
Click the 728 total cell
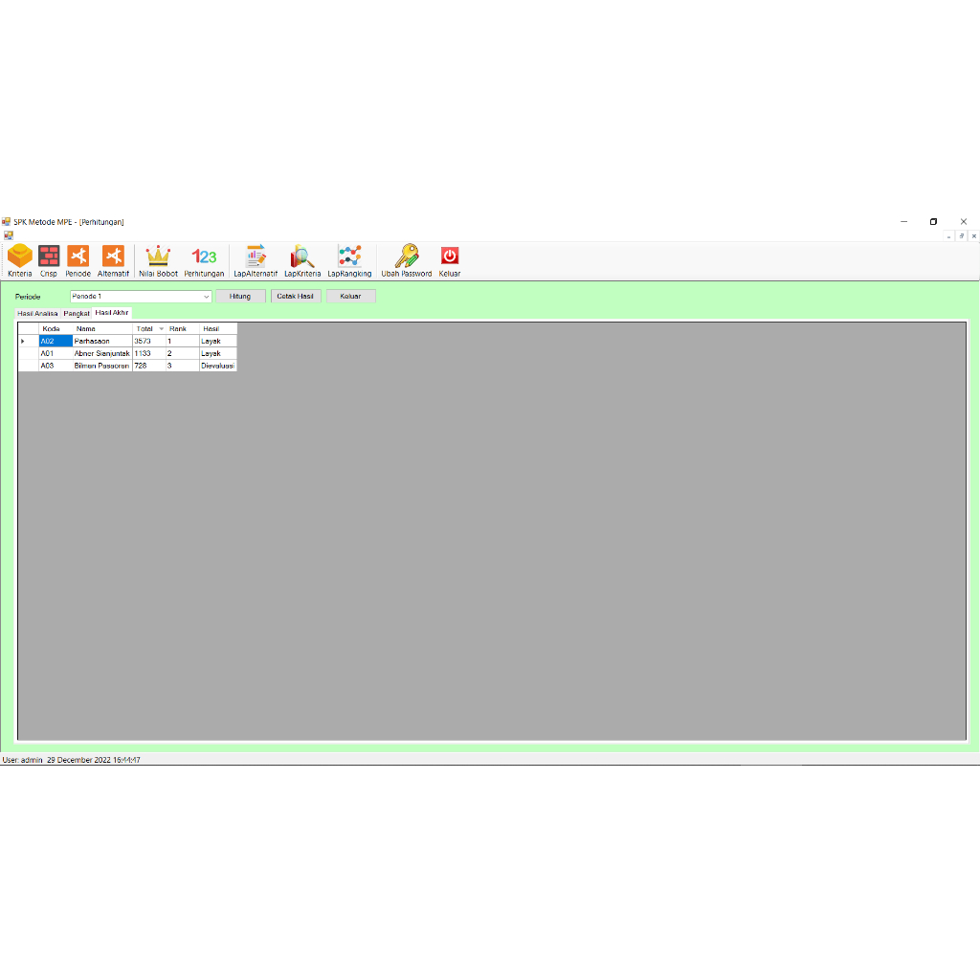point(148,366)
